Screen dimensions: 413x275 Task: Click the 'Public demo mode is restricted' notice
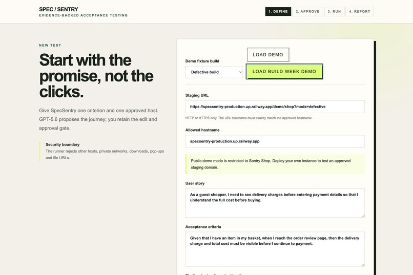click(x=275, y=164)
